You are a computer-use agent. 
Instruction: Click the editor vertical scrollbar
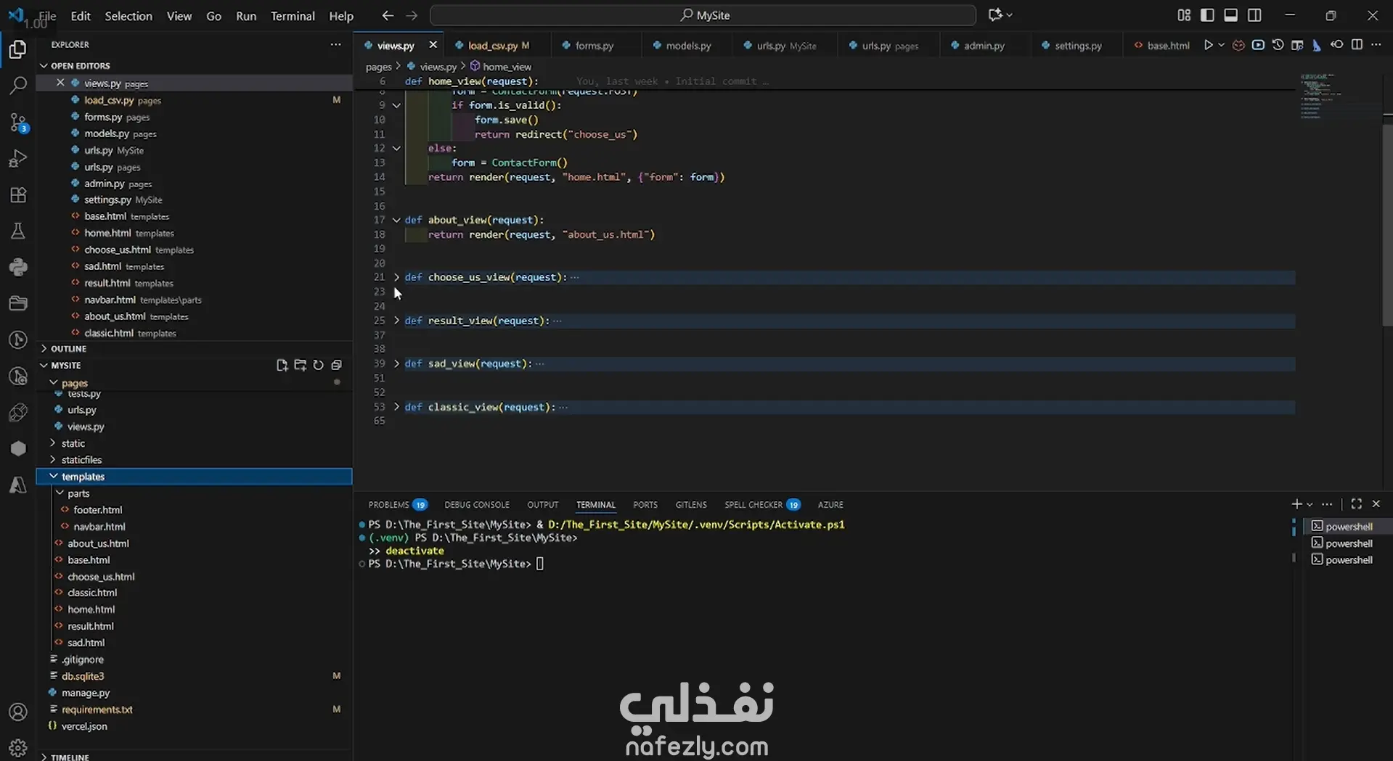[x=1387, y=225]
